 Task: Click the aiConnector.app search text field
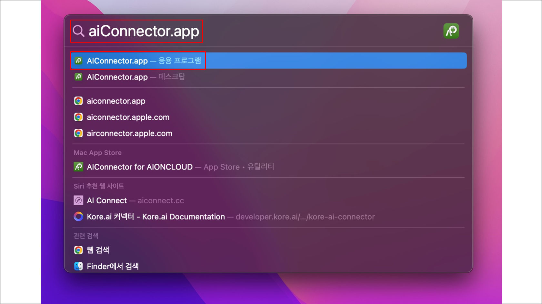[144, 31]
